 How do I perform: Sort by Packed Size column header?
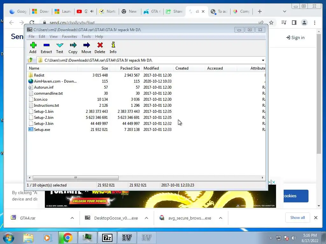point(125,68)
